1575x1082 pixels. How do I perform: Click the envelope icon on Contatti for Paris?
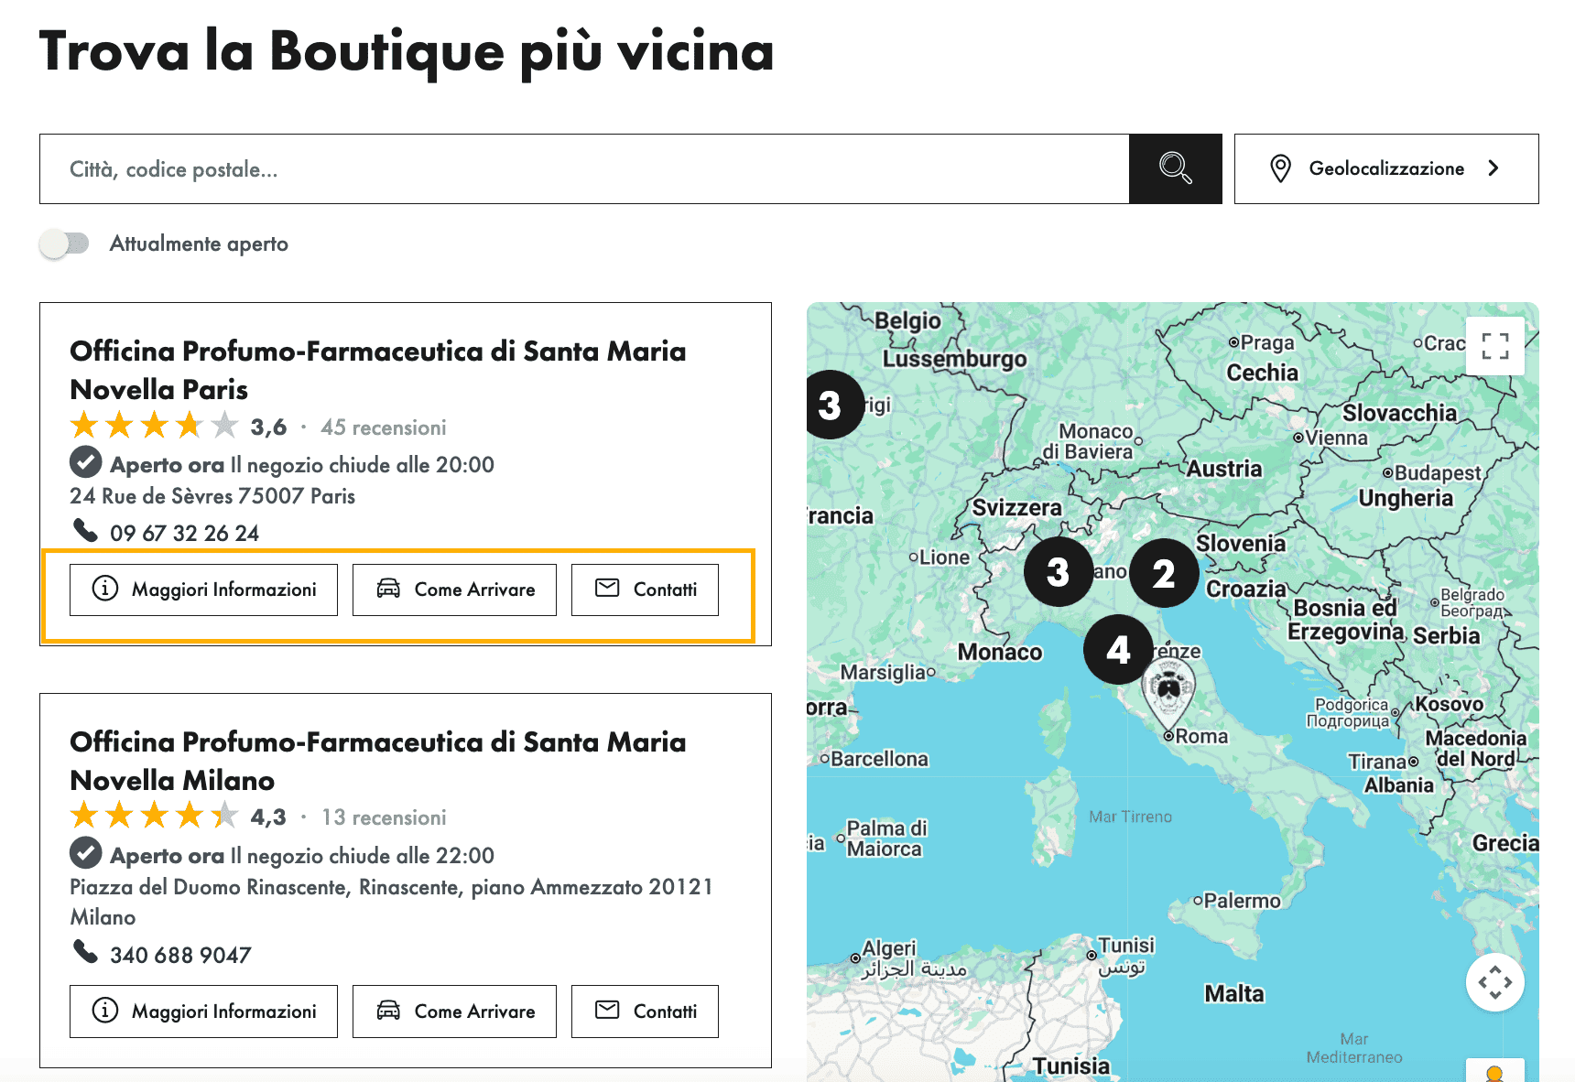coord(607,590)
